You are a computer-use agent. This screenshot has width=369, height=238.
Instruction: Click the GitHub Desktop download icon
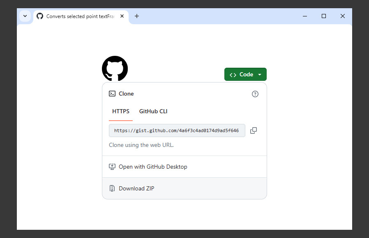pos(112,167)
